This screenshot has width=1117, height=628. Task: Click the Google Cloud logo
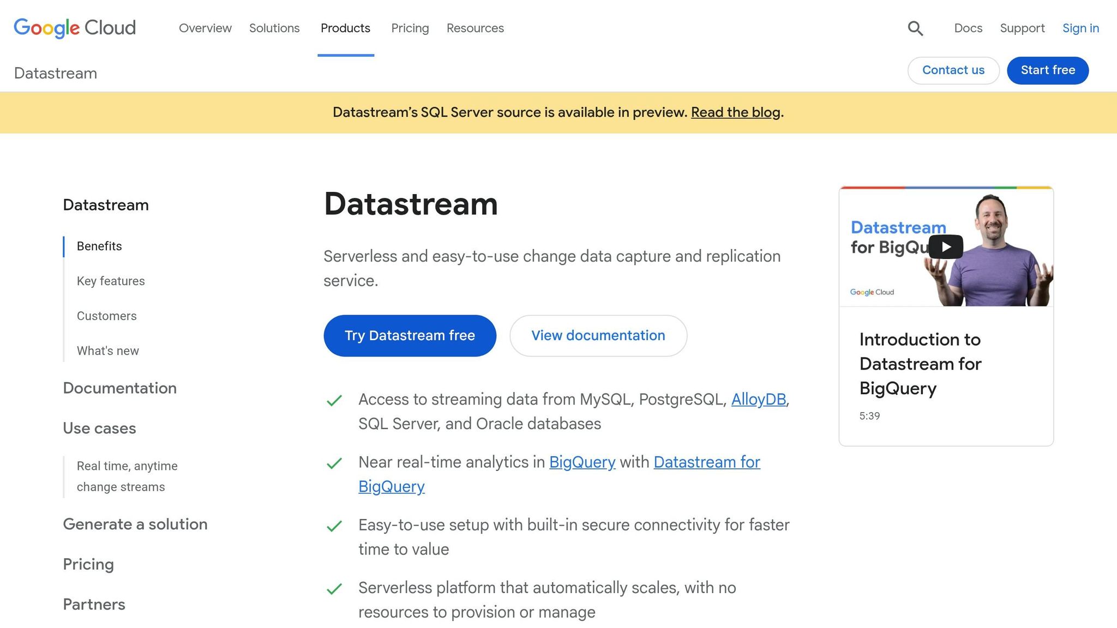click(75, 28)
